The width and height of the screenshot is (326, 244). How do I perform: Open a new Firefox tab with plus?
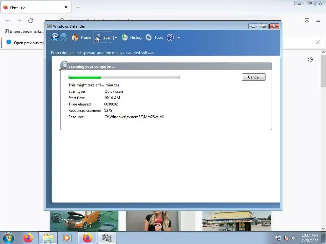[x=78, y=7]
